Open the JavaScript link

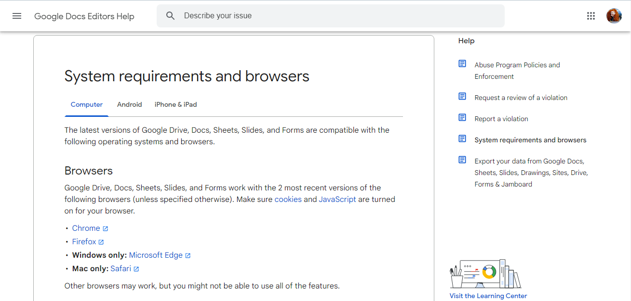337,199
